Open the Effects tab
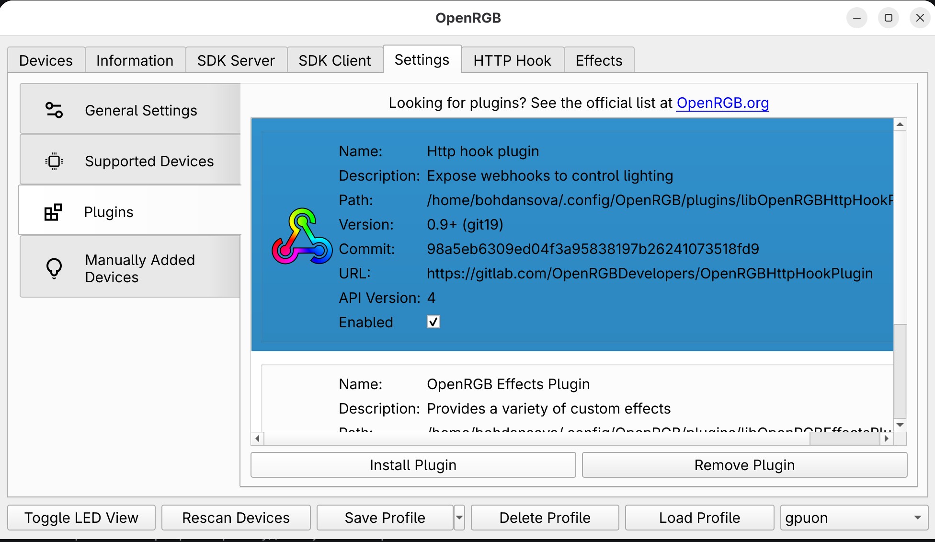 599,60
